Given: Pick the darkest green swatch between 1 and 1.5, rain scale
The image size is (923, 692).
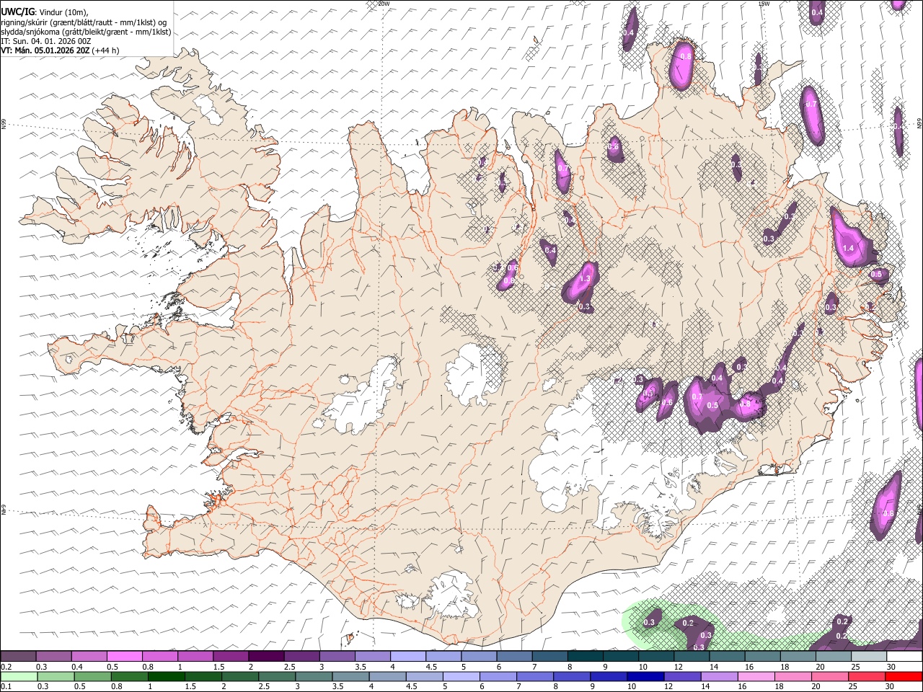Looking at the screenshot, I should [167, 677].
